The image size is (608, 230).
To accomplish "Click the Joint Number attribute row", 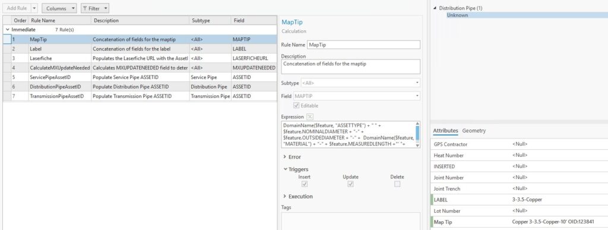I will click(519, 178).
